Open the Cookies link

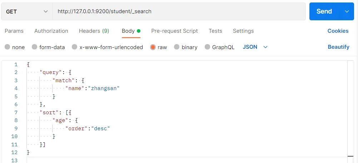(338, 31)
